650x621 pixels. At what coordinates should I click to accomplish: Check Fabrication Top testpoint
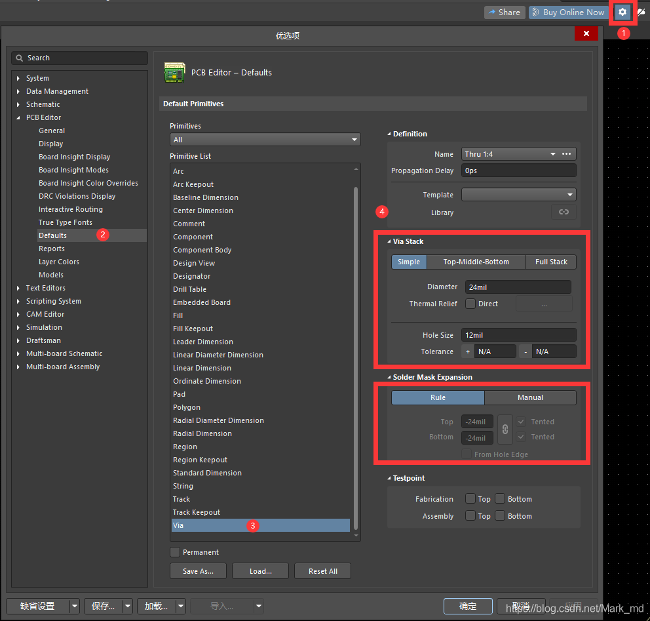coord(470,498)
